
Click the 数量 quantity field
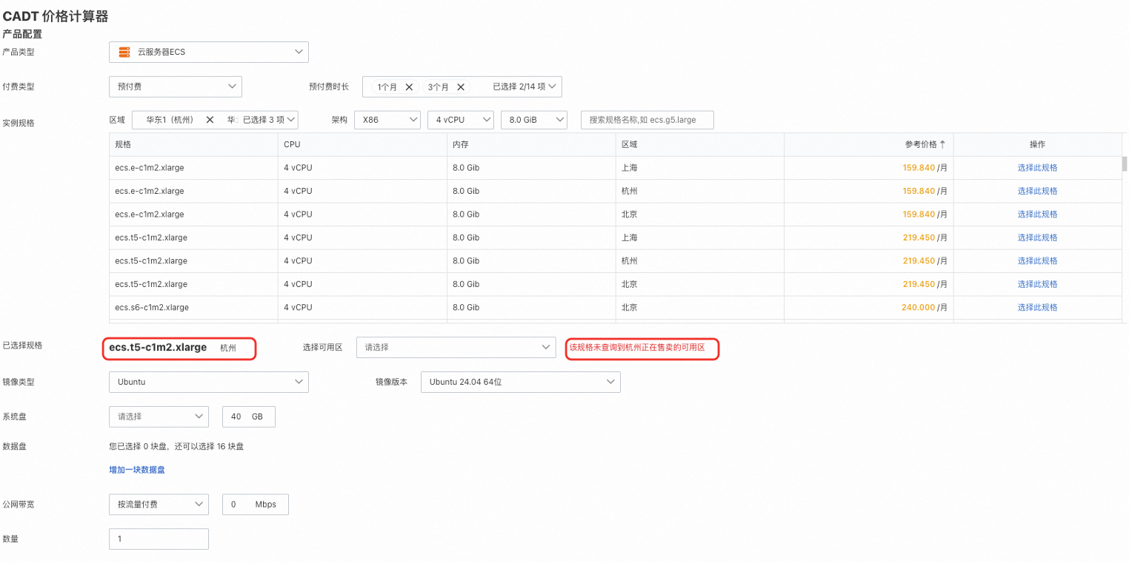[159, 539]
